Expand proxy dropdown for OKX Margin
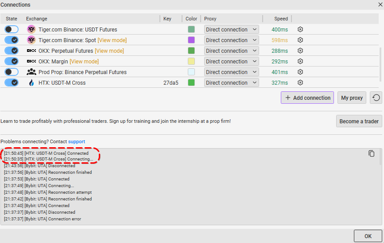 [x=231, y=61]
